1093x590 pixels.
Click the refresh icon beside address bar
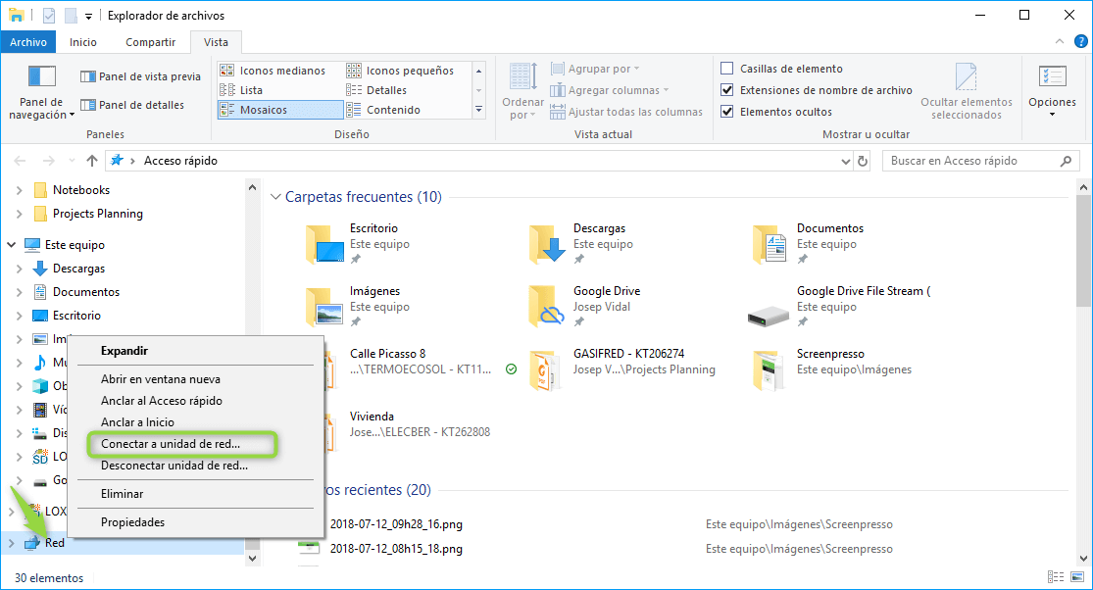point(863,161)
